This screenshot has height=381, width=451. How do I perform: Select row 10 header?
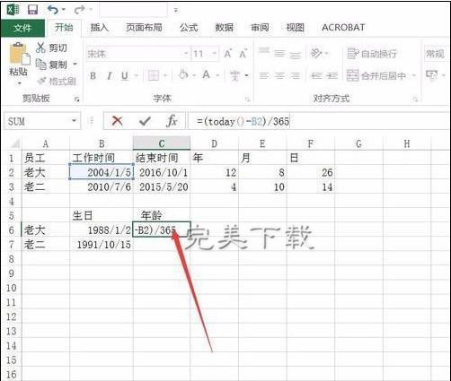coord(11,288)
